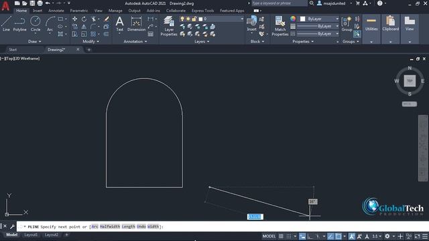Switch to the Insert ribbon tab

38,11
